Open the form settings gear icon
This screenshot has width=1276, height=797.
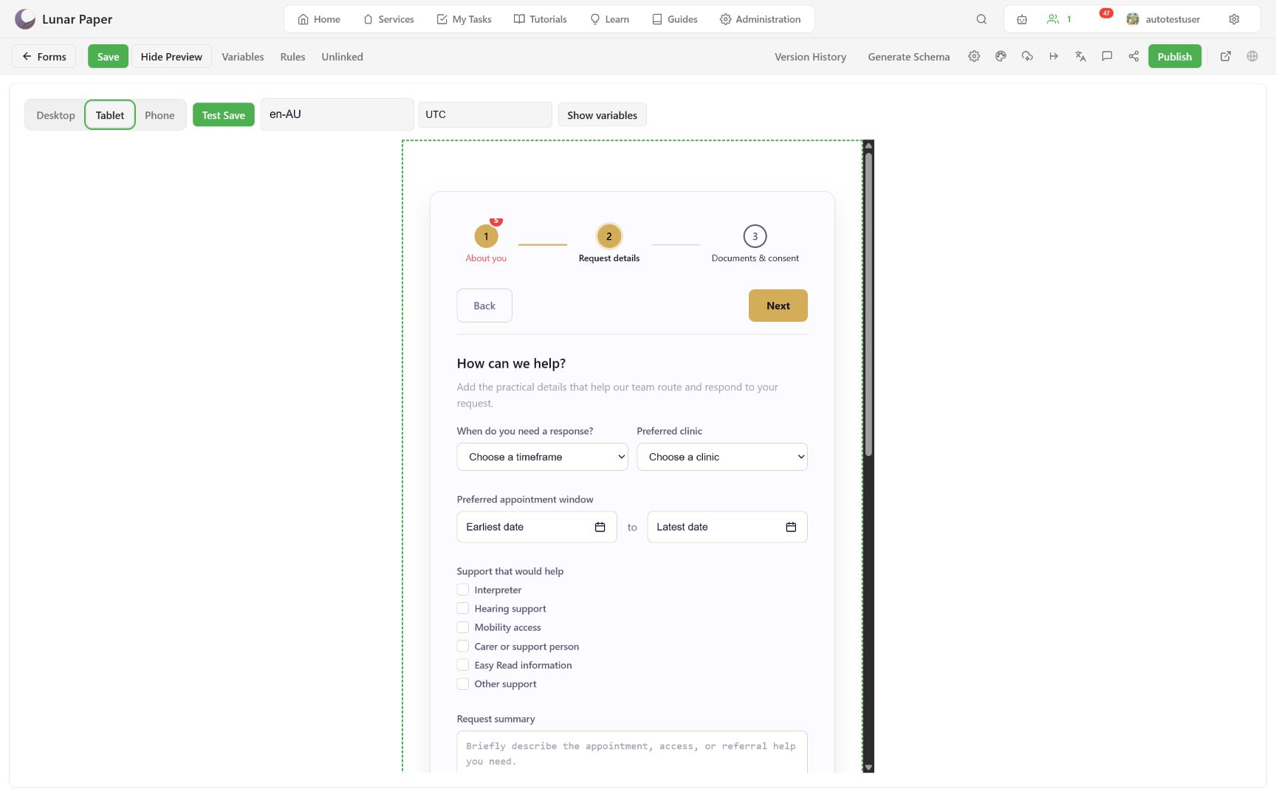pyautogui.click(x=974, y=56)
